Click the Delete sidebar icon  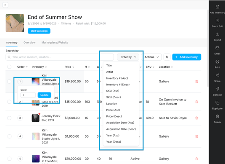[217, 116]
